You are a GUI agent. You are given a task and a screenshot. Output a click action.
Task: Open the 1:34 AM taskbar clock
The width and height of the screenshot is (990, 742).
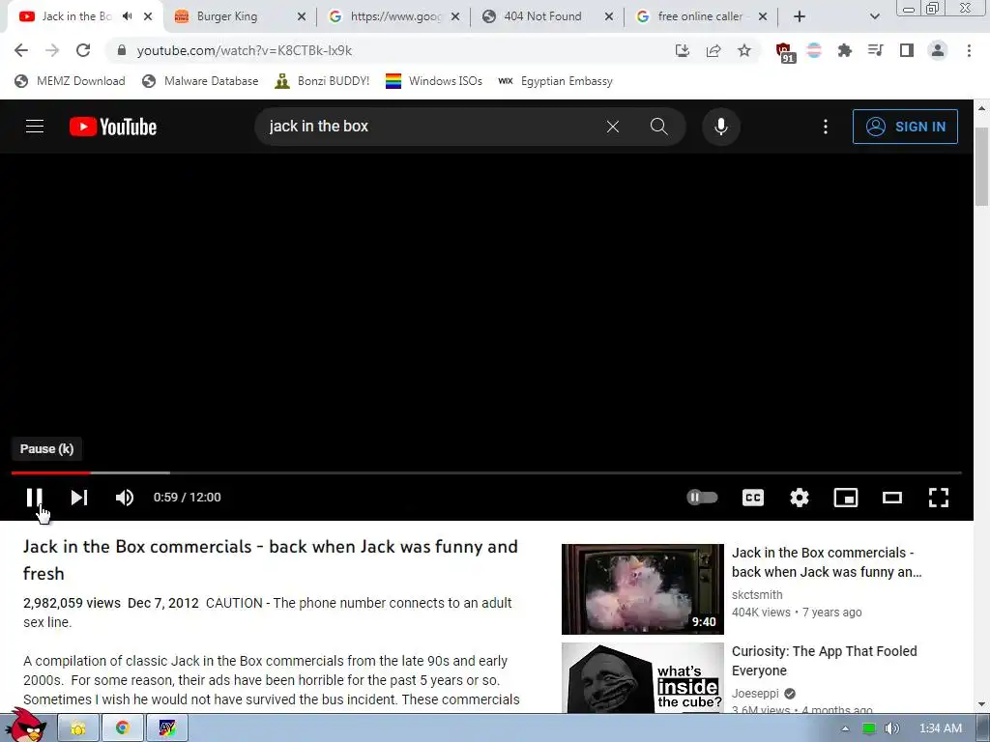coord(940,728)
